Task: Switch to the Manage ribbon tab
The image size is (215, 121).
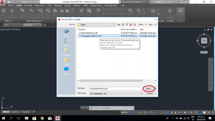Action: point(58,5)
